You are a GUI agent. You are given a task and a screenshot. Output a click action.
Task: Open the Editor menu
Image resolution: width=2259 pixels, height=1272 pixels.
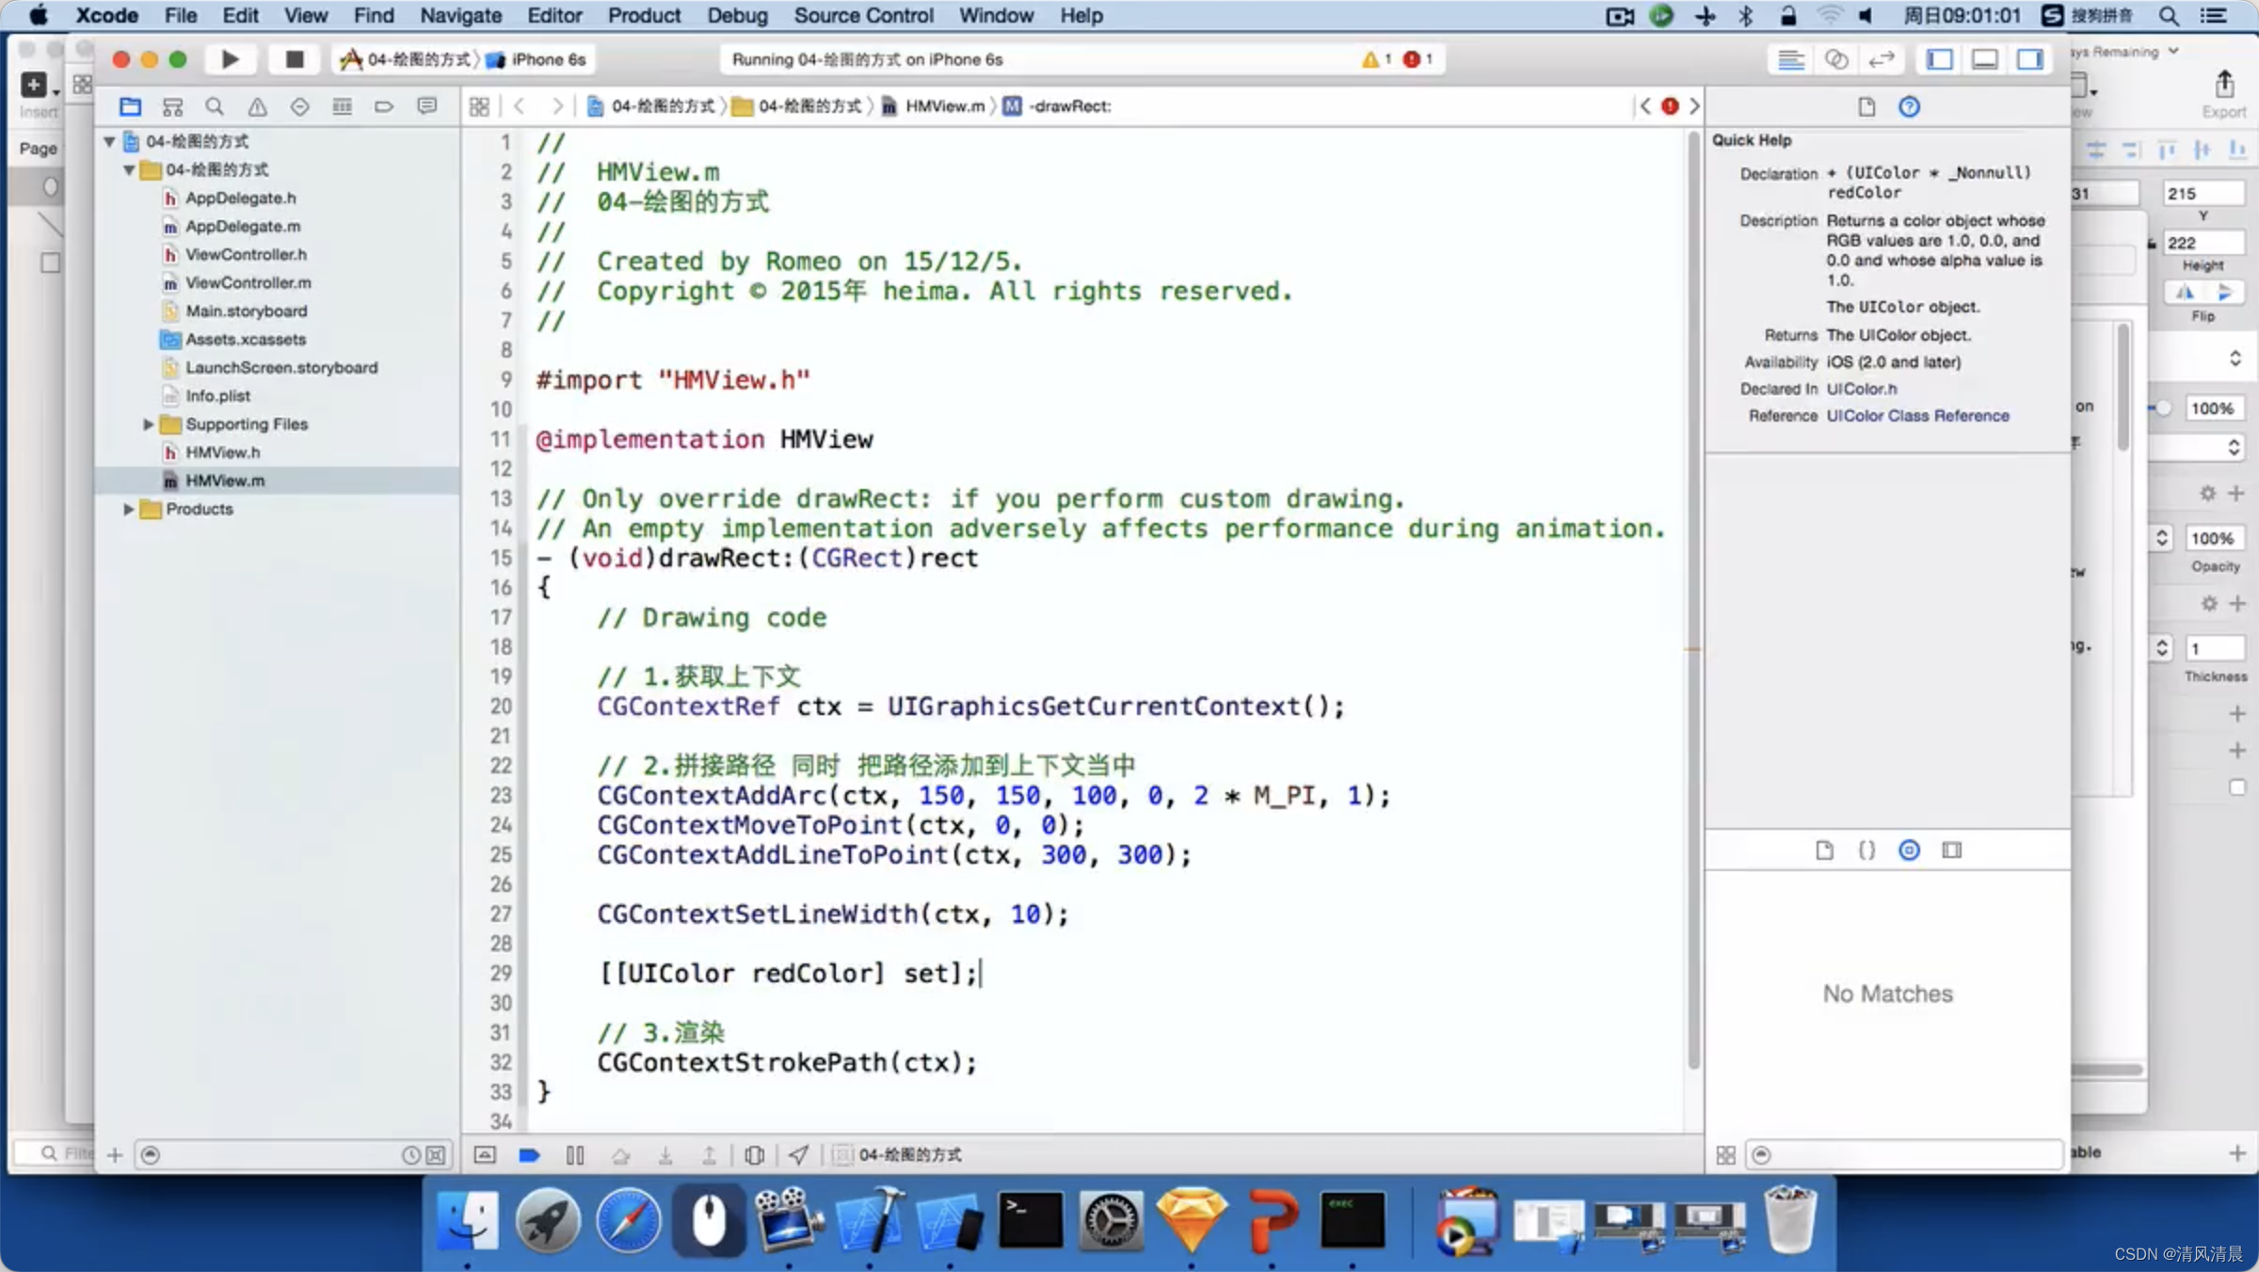click(554, 15)
